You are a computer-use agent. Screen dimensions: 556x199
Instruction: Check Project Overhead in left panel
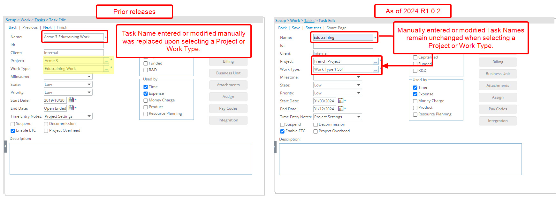tap(46, 131)
